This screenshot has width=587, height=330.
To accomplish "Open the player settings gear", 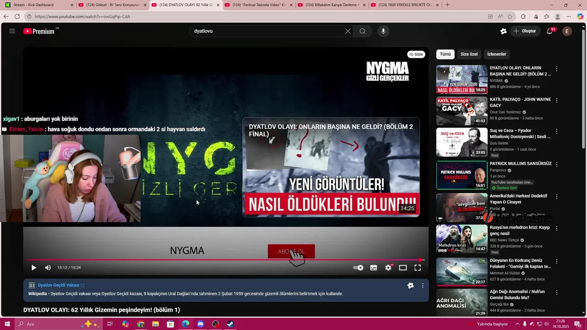I will (388, 268).
